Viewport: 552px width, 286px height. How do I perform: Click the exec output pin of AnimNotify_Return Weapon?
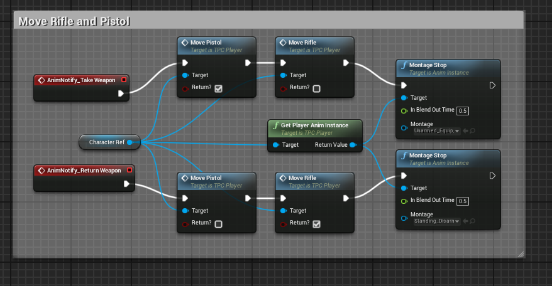tap(126, 184)
